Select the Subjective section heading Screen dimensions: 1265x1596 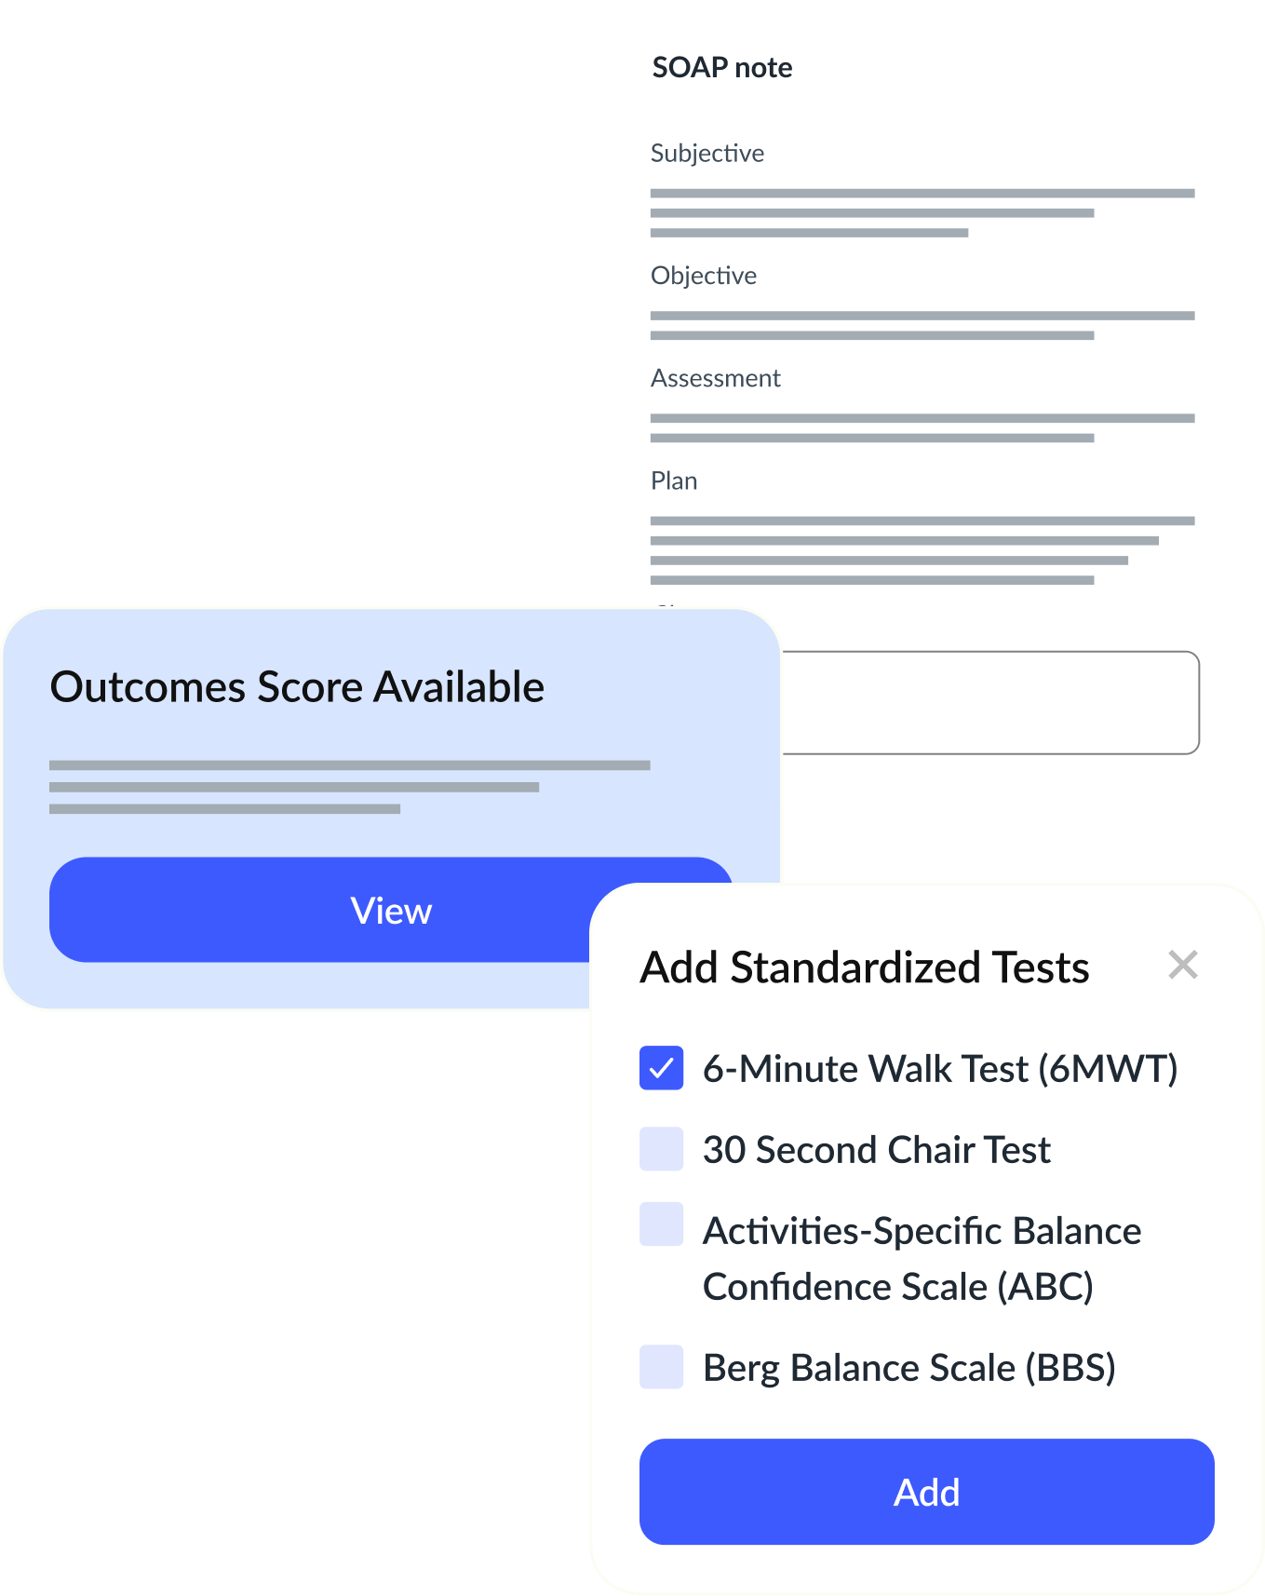(707, 153)
